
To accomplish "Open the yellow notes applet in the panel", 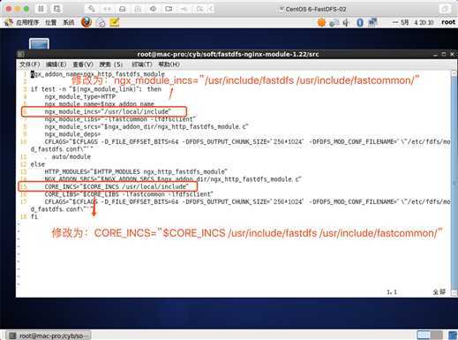I will click(x=114, y=22).
